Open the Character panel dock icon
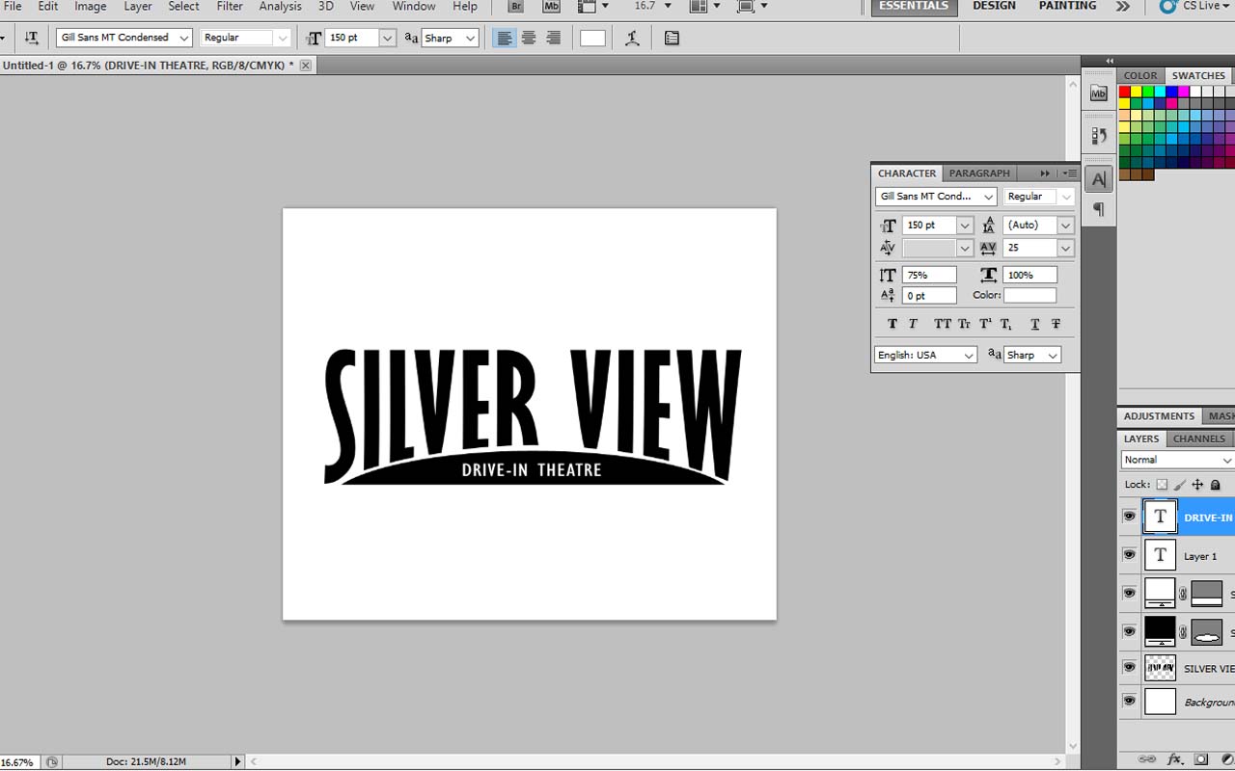1235x771 pixels. [1099, 179]
